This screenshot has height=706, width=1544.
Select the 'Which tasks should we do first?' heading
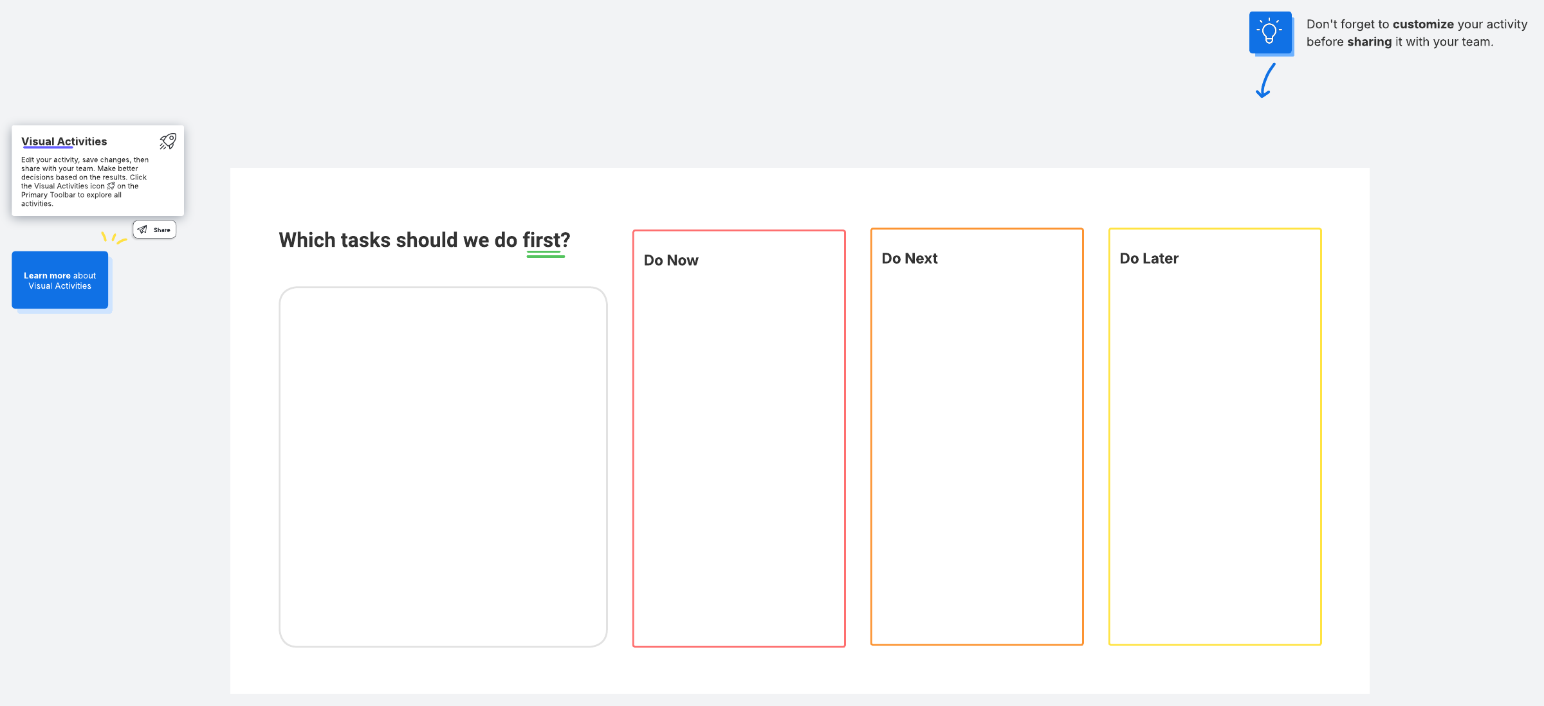click(424, 240)
